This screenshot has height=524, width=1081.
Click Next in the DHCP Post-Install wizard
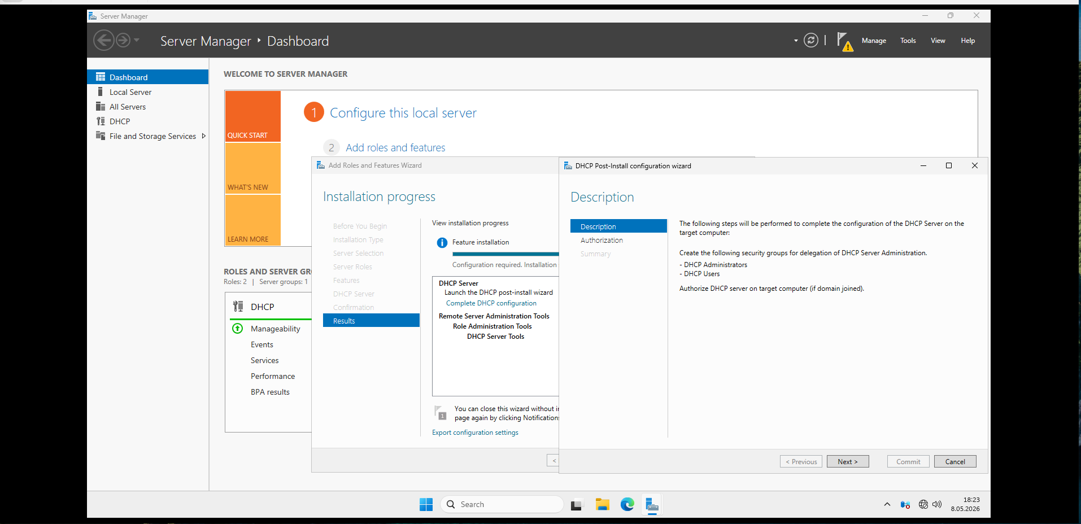coord(848,461)
